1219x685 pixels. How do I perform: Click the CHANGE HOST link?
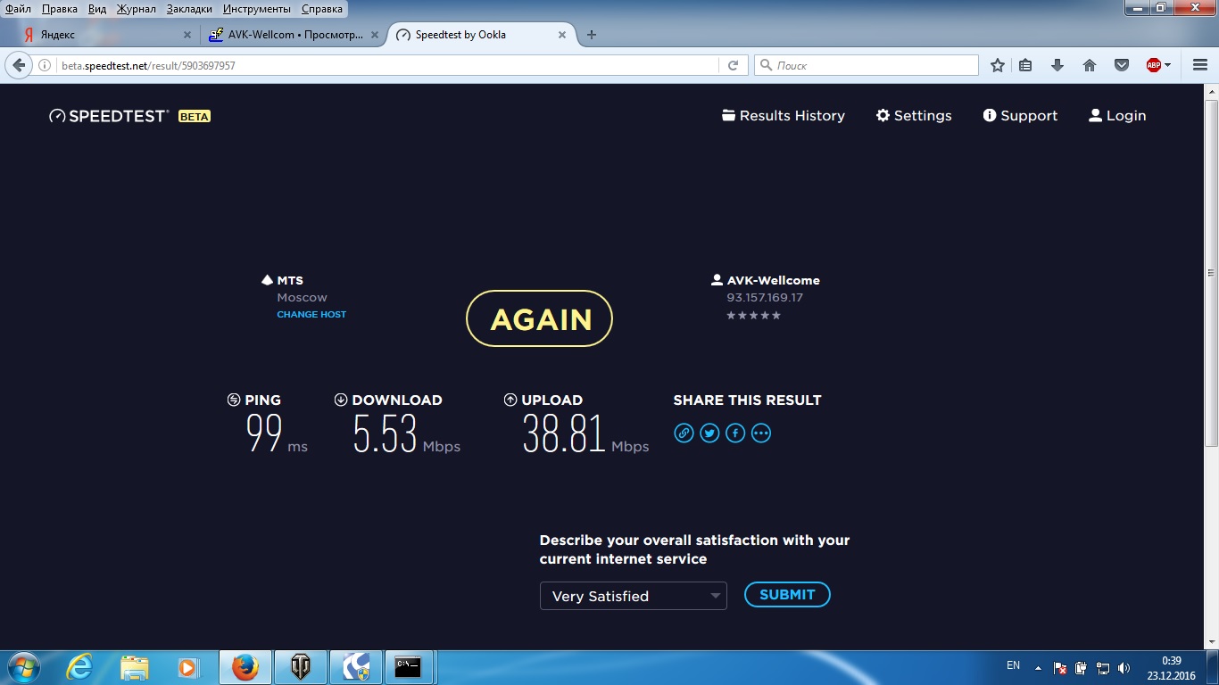pyautogui.click(x=311, y=315)
